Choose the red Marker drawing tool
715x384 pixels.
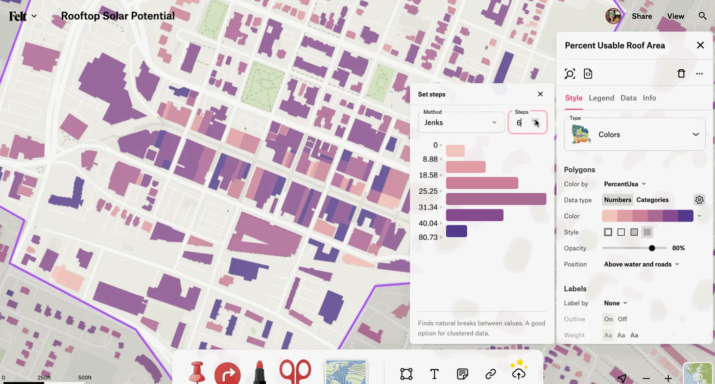pyautogui.click(x=259, y=372)
